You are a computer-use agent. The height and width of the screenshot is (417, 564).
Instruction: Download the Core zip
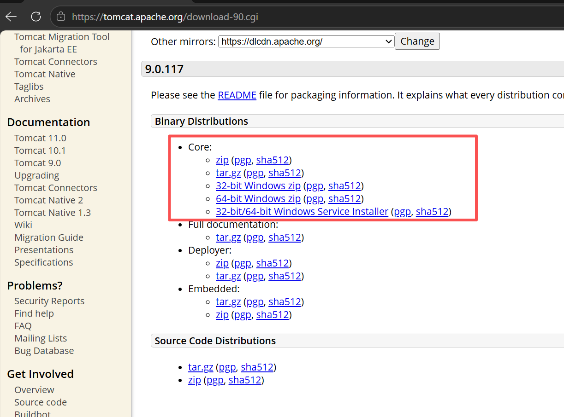(x=222, y=160)
